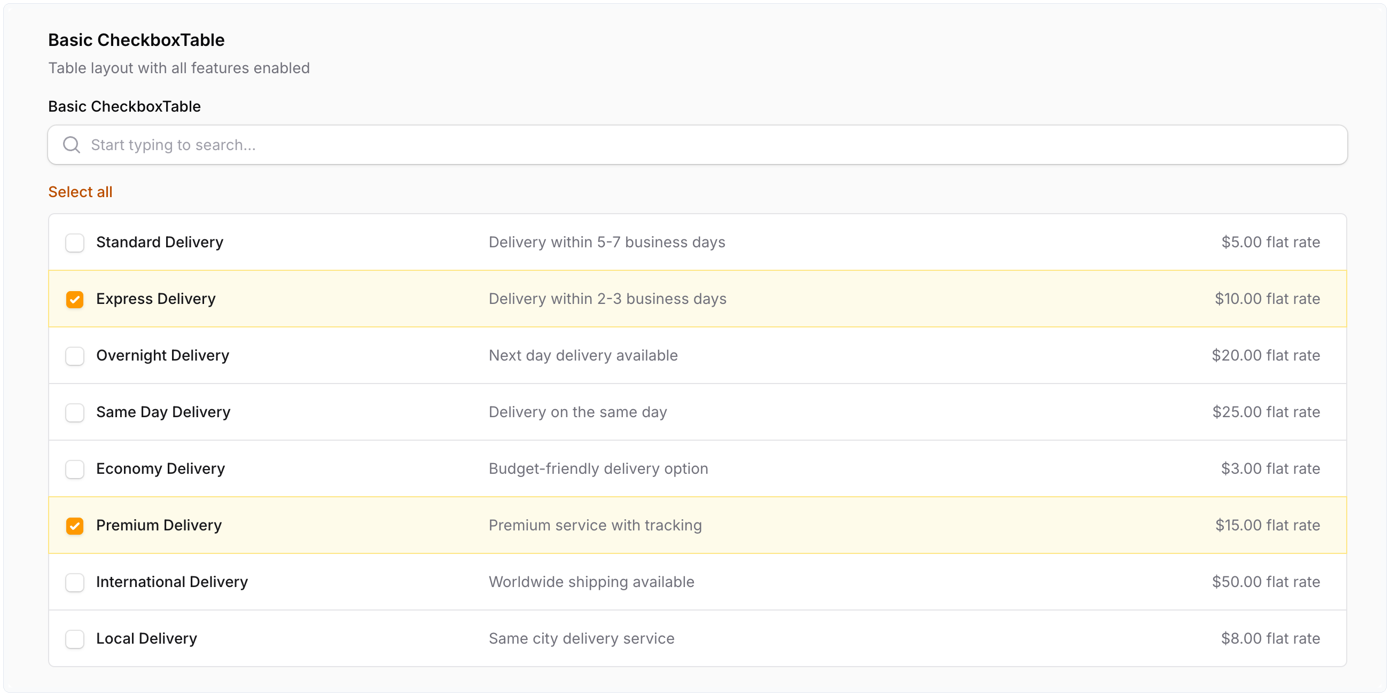This screenshot has width=1390, height=696.
Task: Check the Overnight Delivery checkbox
Action: coord(75,356)
